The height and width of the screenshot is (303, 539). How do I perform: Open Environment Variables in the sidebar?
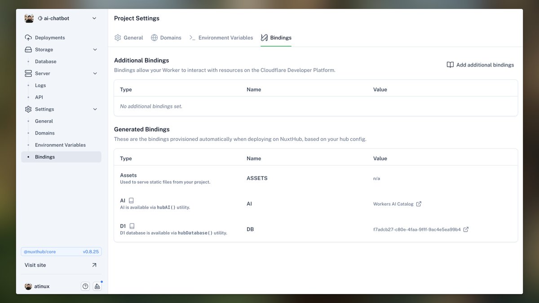pyautogui.click(x=61, y=145)
